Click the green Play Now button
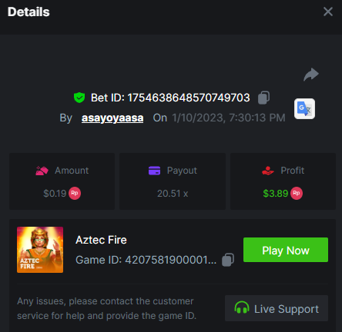342x332 pixels. [286, 250]
